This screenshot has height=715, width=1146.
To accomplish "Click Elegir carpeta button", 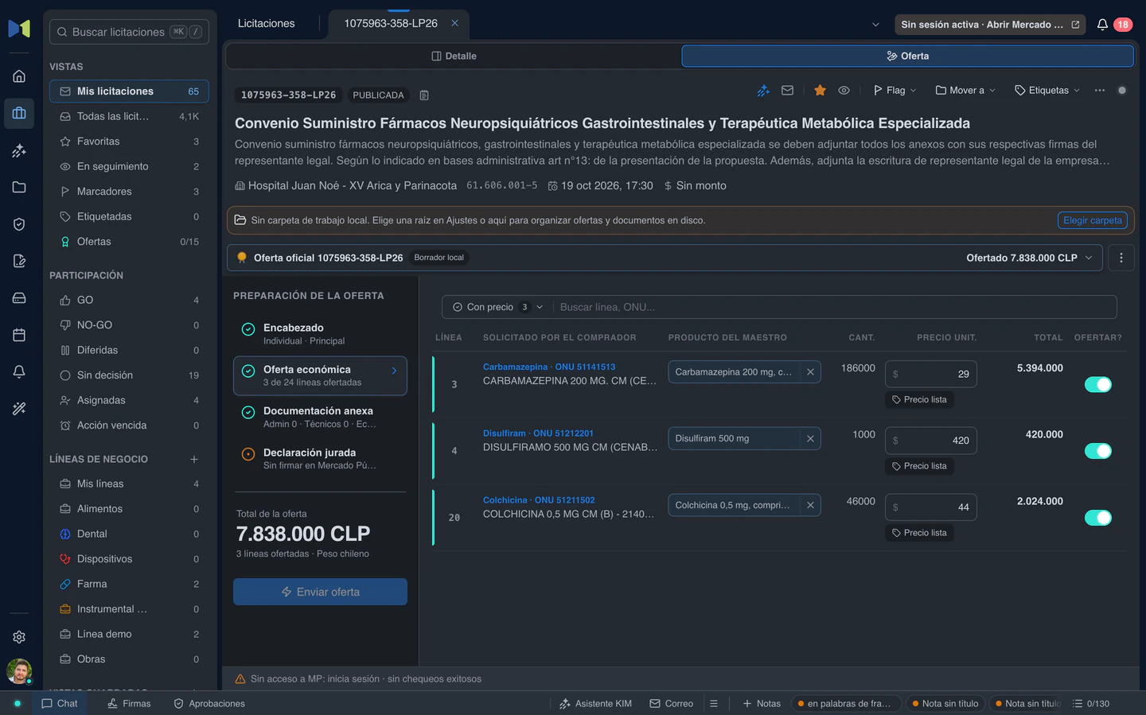I will (x=1092, y=220).
